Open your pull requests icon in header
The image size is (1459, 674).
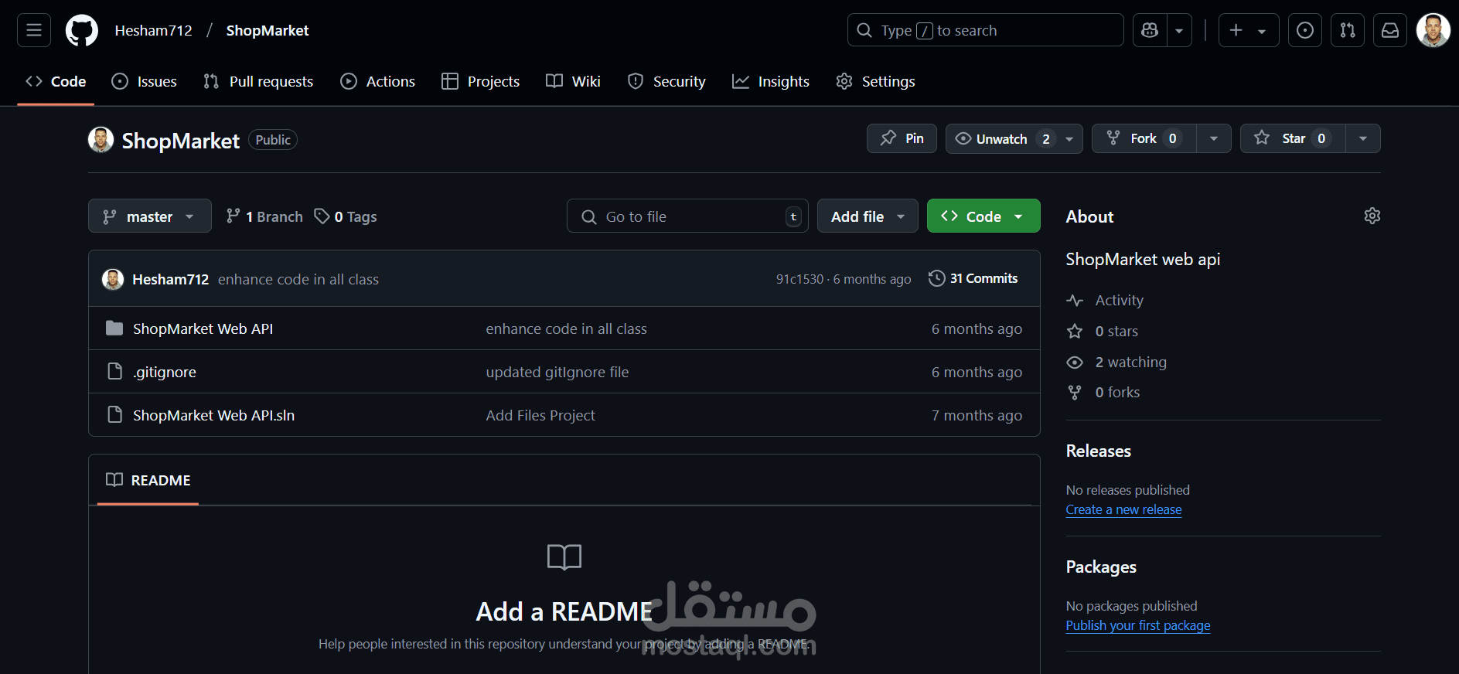click(1348, 30)
